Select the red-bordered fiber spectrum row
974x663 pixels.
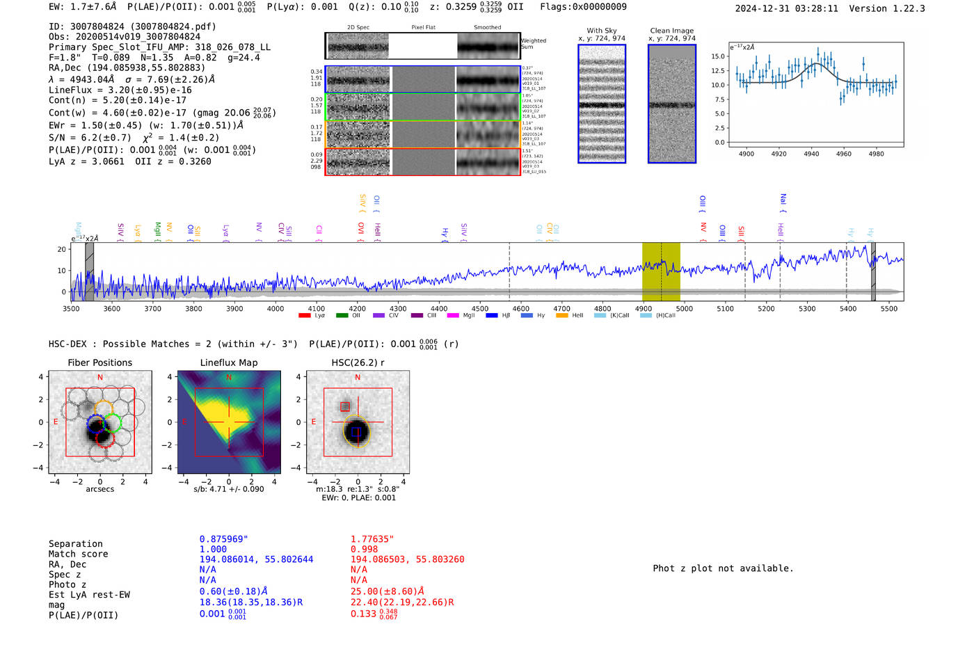point(423,161)
